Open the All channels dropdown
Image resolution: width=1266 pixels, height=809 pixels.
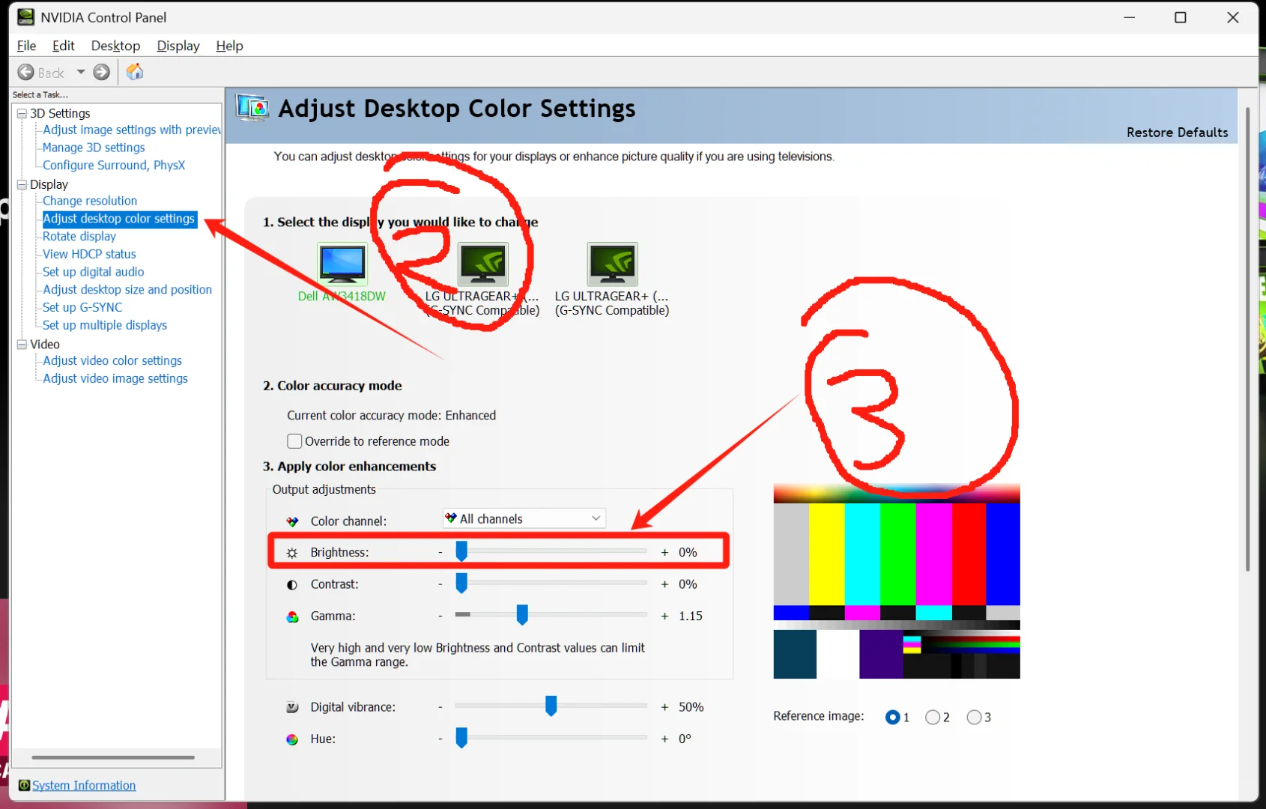[524, 518]
